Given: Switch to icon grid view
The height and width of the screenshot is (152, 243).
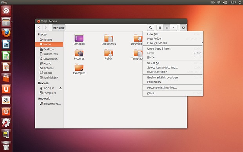Looking at the screenshot, I should point(167,27).
